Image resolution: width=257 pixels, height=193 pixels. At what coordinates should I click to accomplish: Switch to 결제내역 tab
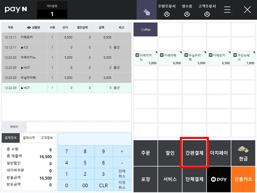[29, 138]
